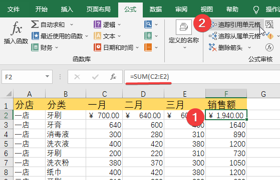This screenshot has height=180, width=280.
Task: Click the 错误检查 warning icon
Action: (270, 36)
